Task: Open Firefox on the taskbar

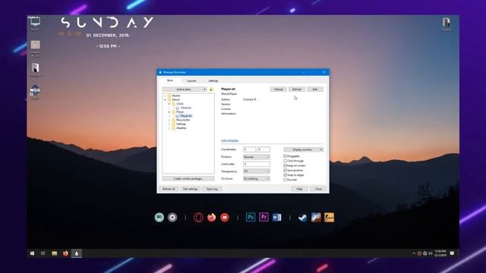Action: [x=65, y=253]
